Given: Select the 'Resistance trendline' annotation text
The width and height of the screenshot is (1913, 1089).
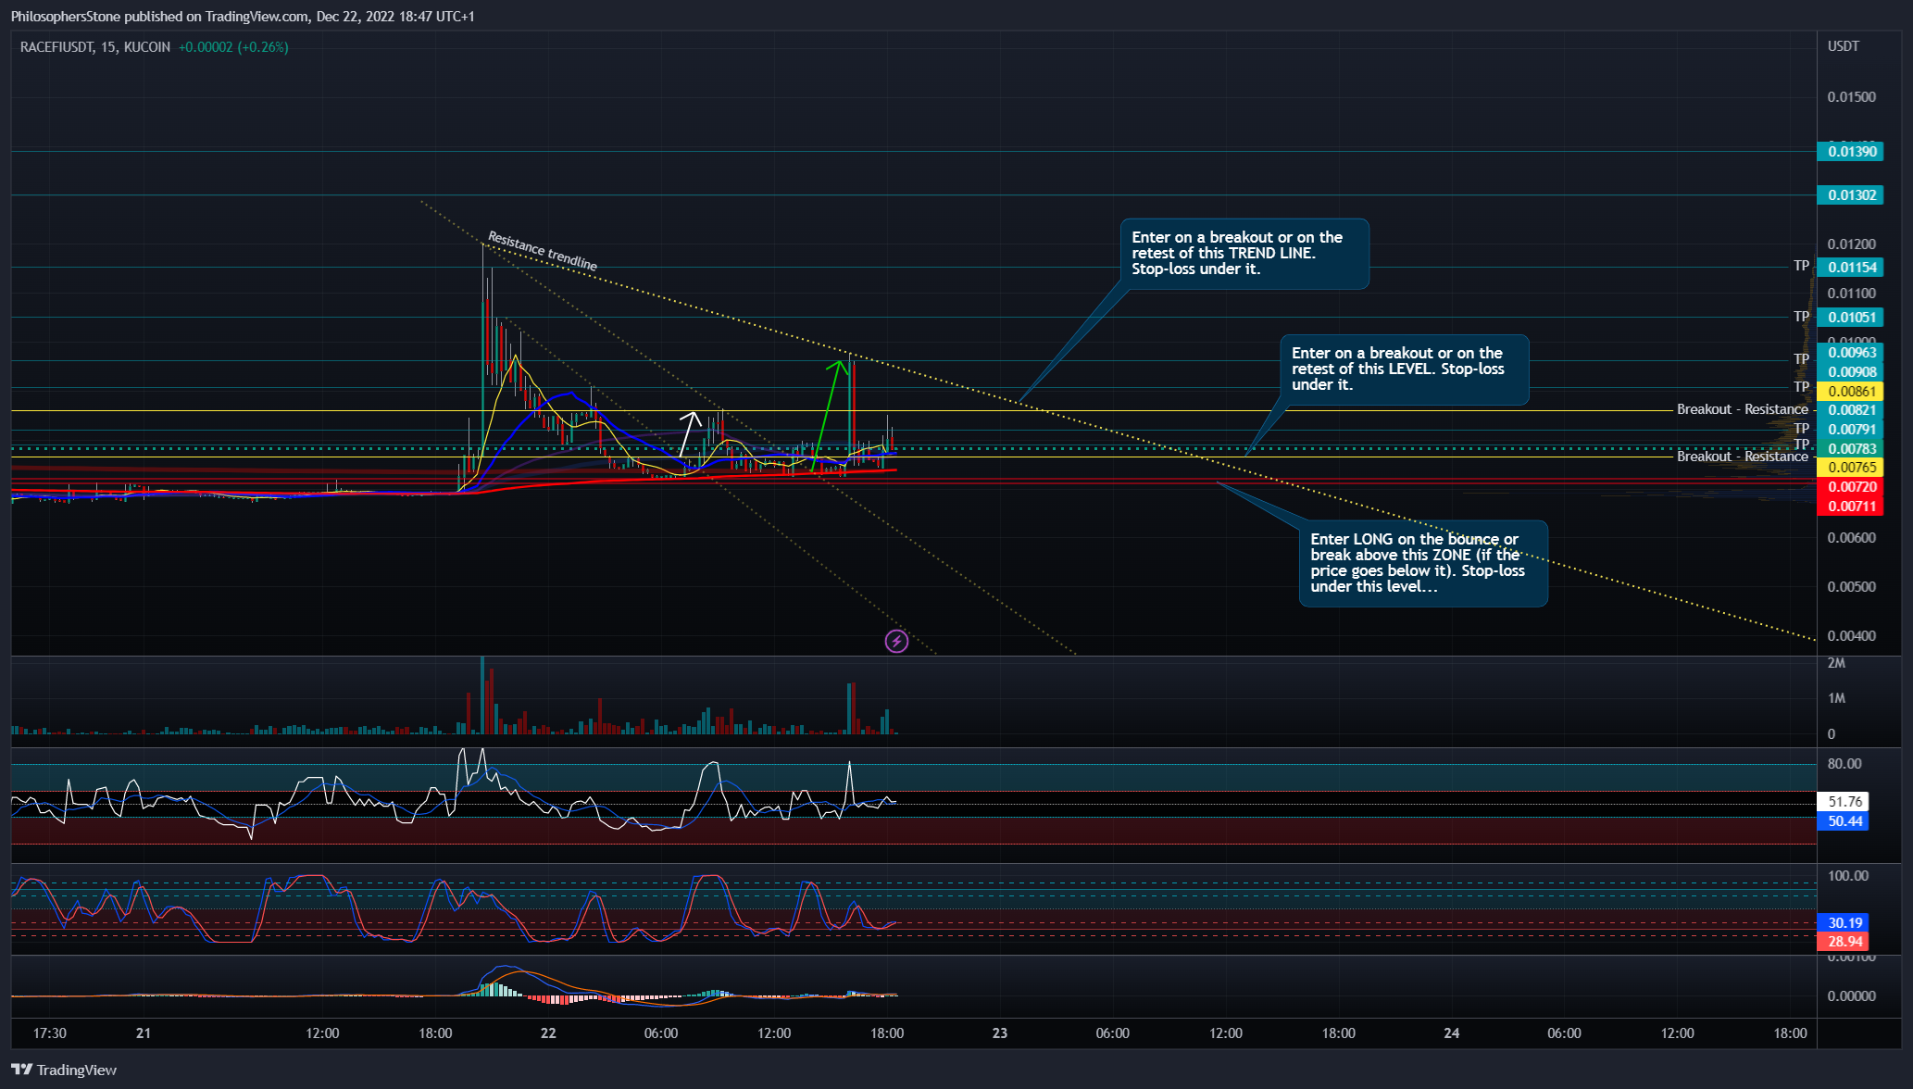Looking at the screenshot, I should [x=543, y=251].
